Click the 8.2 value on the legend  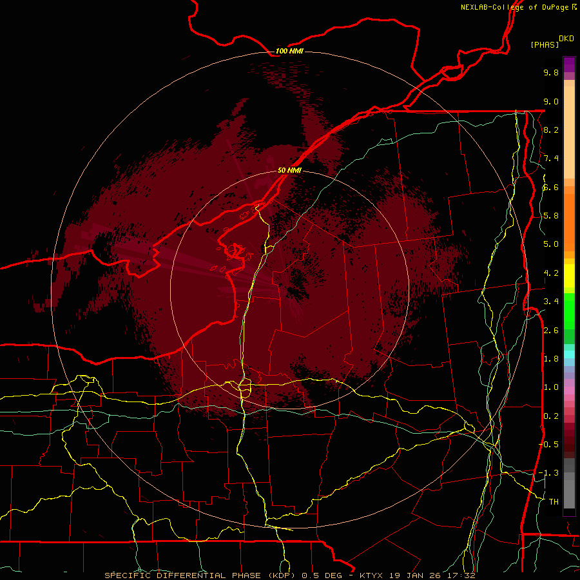(x=551, y=130)
